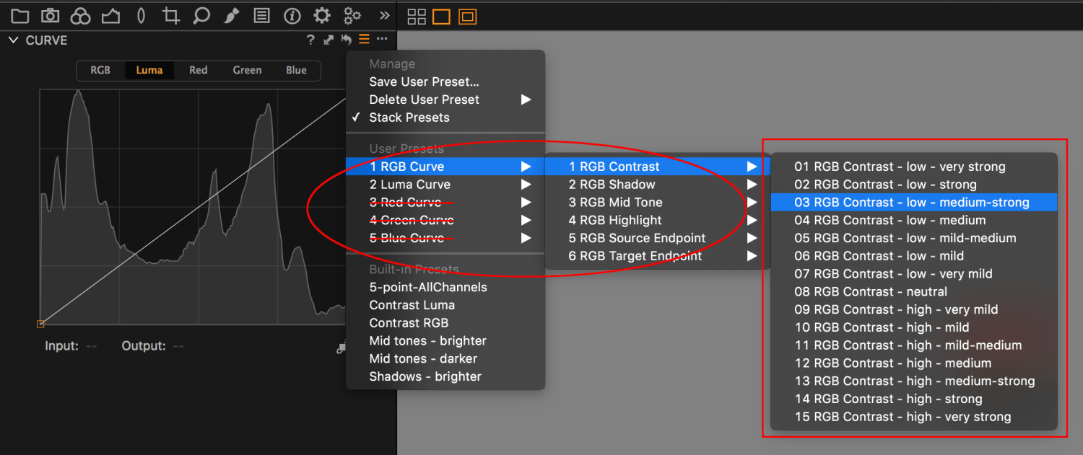Image resolution: width=1083 pixels, height=455 pixels.
Task: Select the Crop tool in the toolbar
Action: [170, 15]
